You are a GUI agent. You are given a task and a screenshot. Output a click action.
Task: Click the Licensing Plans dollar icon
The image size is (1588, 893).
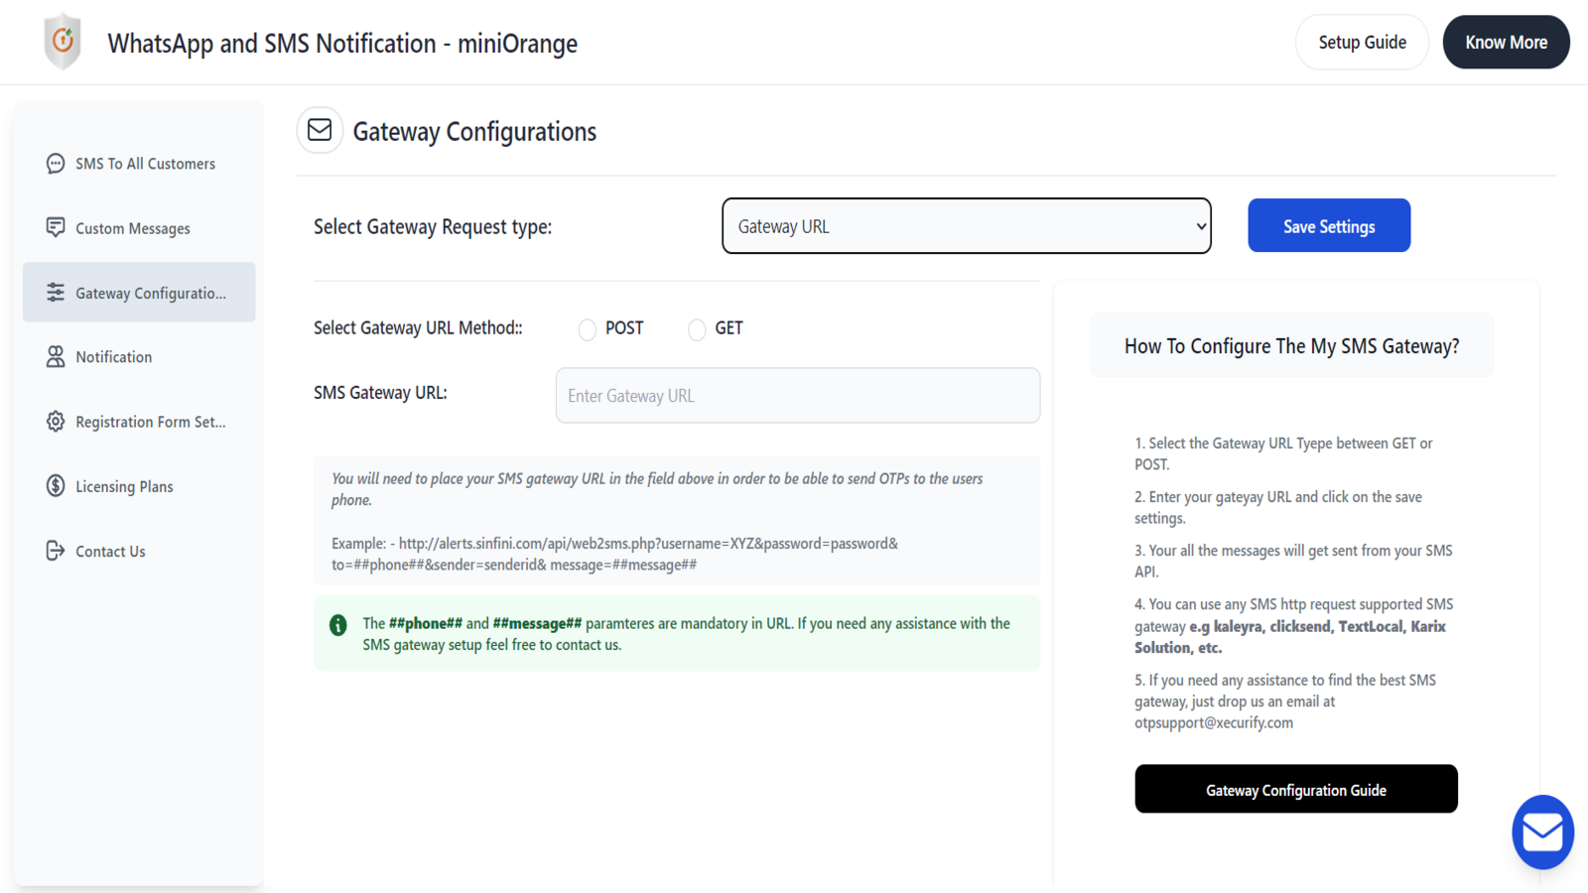pos(55,485)
